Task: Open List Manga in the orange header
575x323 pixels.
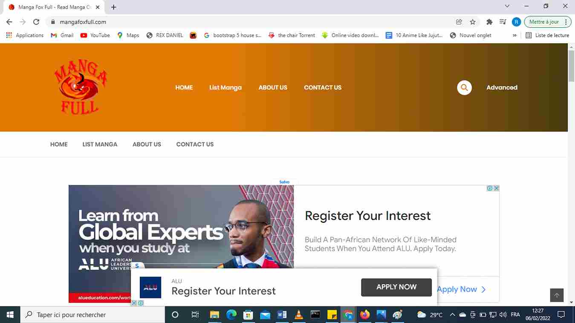Action: pos(225,87)
